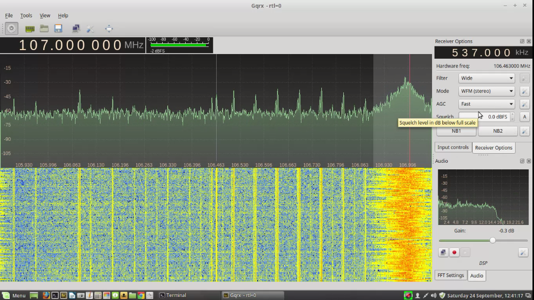This screenshot has height=300, width=534.
Task: Open the Tools menu
Action: pos(26,16)
